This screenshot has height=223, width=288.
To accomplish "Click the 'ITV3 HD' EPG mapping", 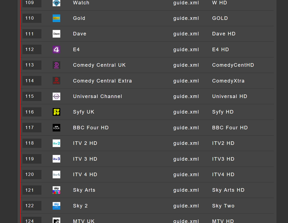I will (x=223, y=159).
